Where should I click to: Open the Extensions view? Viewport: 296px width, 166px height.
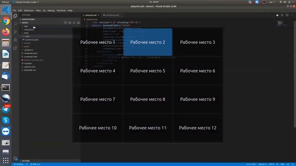15,48
